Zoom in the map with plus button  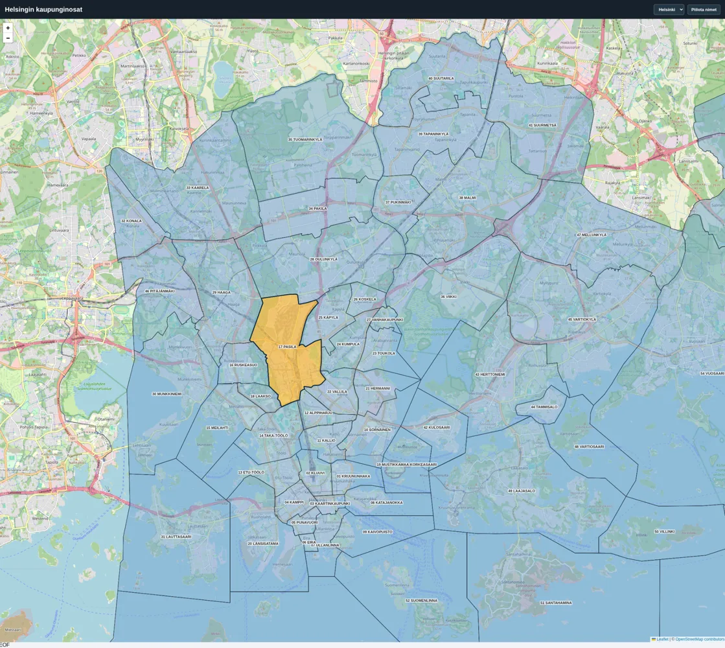[8, 28]
